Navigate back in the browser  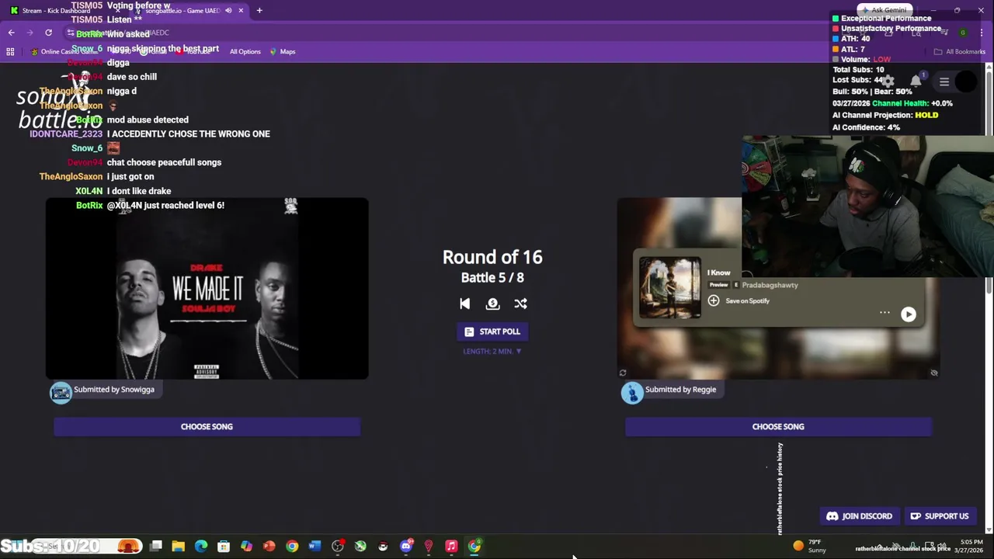pos(11,33)
